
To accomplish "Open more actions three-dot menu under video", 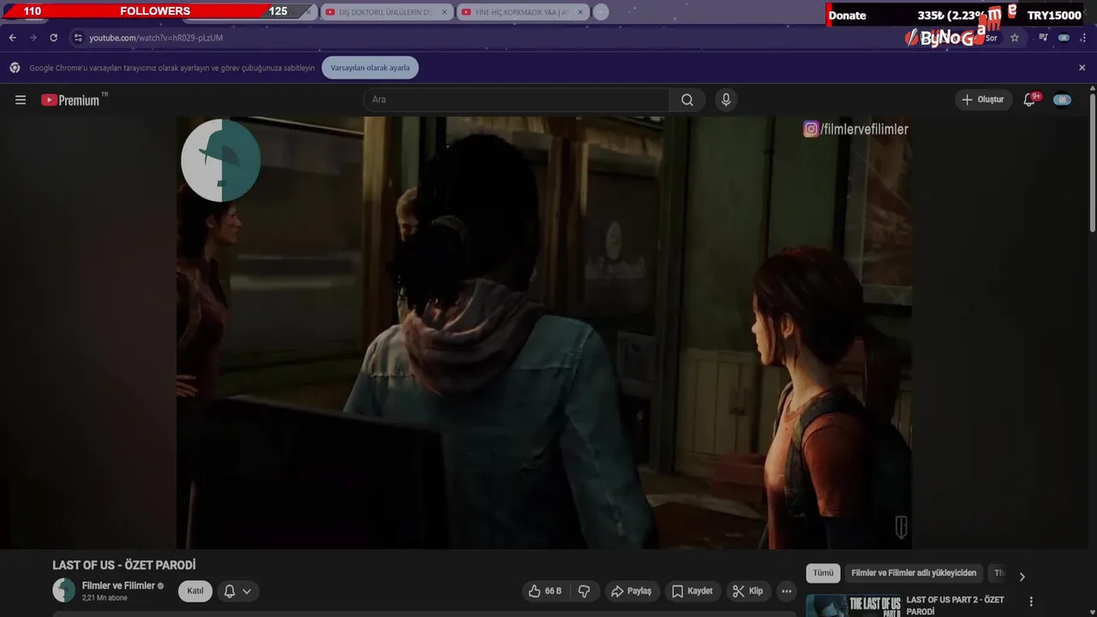I will (x=786, y=591).
